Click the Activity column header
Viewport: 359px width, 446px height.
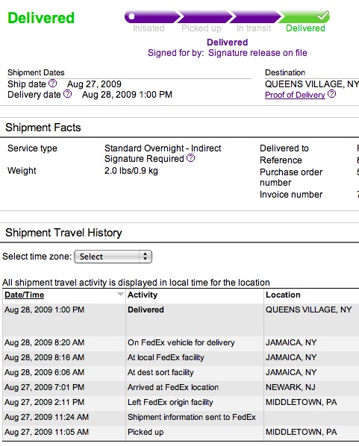pyautogui.click(x=143, y=295)
